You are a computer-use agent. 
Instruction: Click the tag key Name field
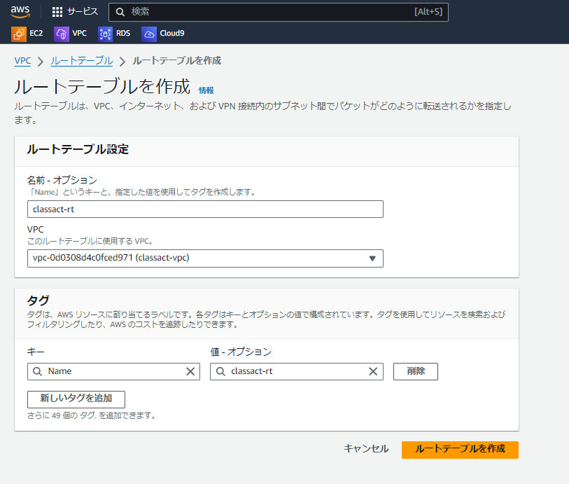tap(113, 371)
